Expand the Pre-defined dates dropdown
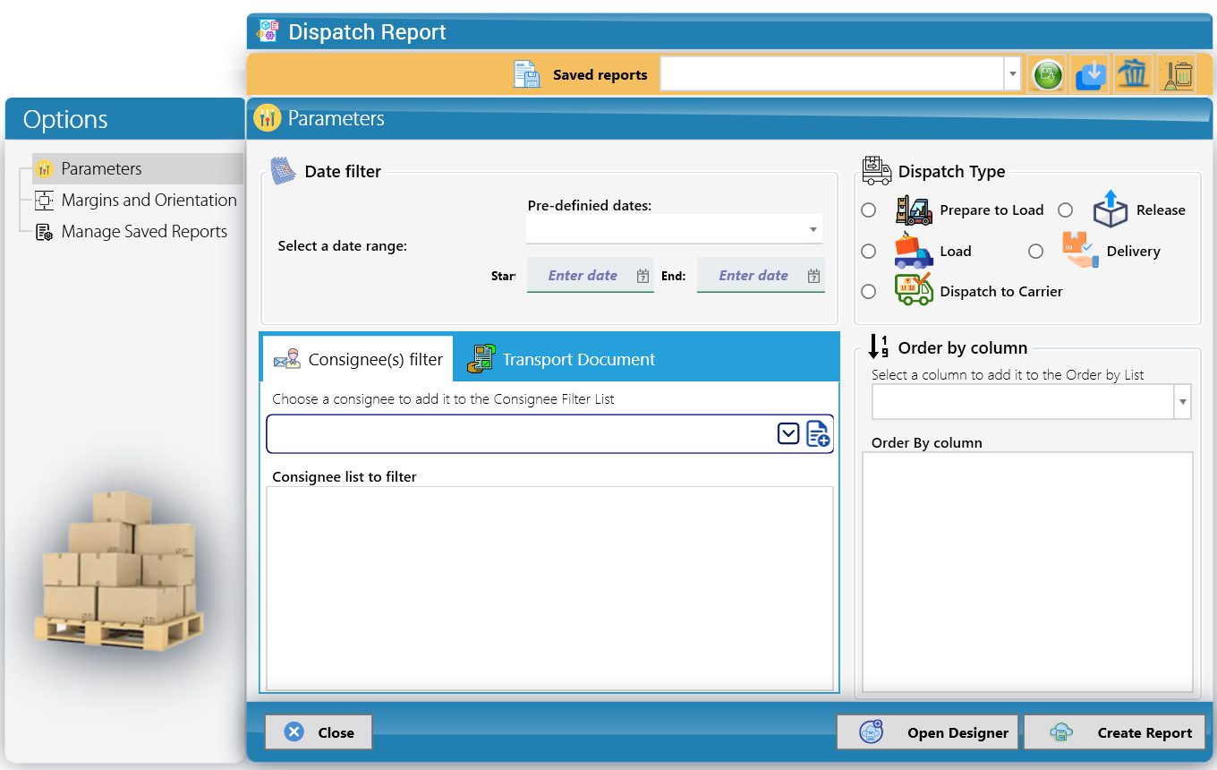Screen dimensions: 1217x770 point(813,229)
